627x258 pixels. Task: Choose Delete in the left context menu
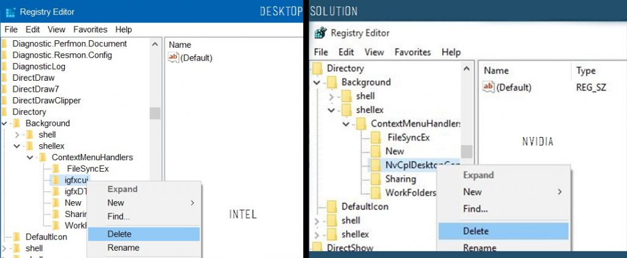tap(119, 234)
